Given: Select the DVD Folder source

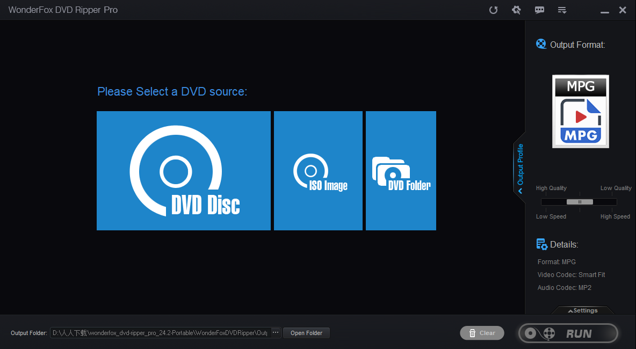Looking at the screenshot, I should point(401,171).
